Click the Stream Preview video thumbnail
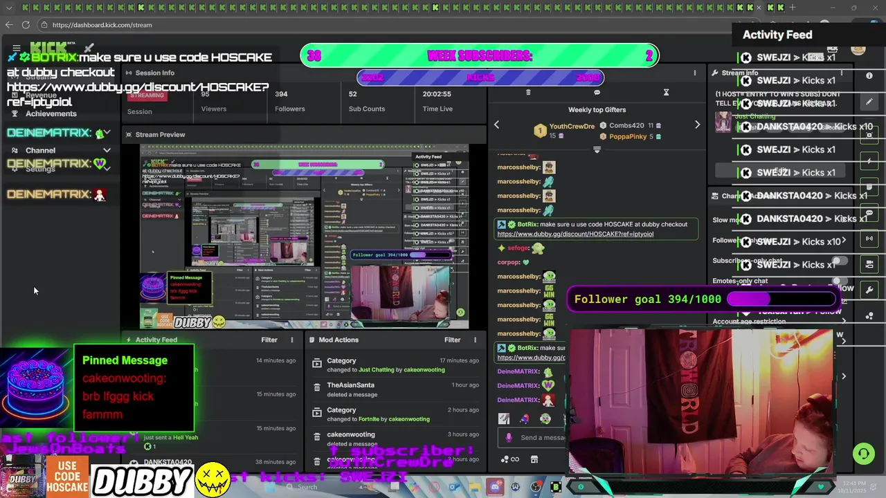 tap(304, 237)
